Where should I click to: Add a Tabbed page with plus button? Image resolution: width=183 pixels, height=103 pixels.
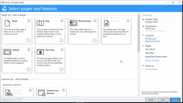[28, 69]
